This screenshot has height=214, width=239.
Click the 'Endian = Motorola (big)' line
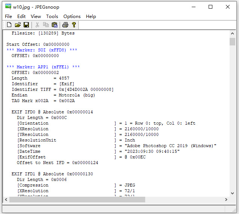pos(53,95)
